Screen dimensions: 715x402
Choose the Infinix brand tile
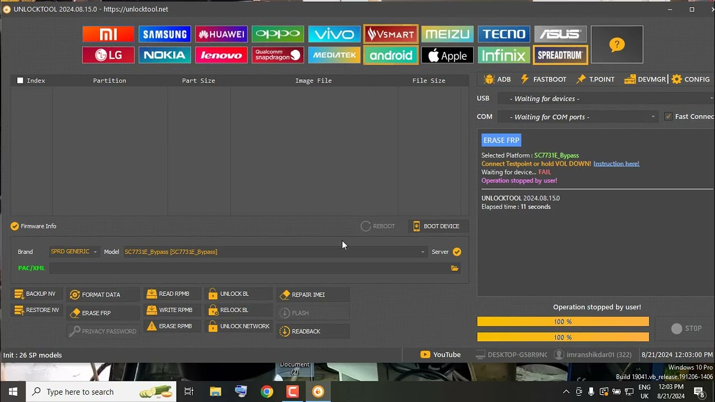504,55
